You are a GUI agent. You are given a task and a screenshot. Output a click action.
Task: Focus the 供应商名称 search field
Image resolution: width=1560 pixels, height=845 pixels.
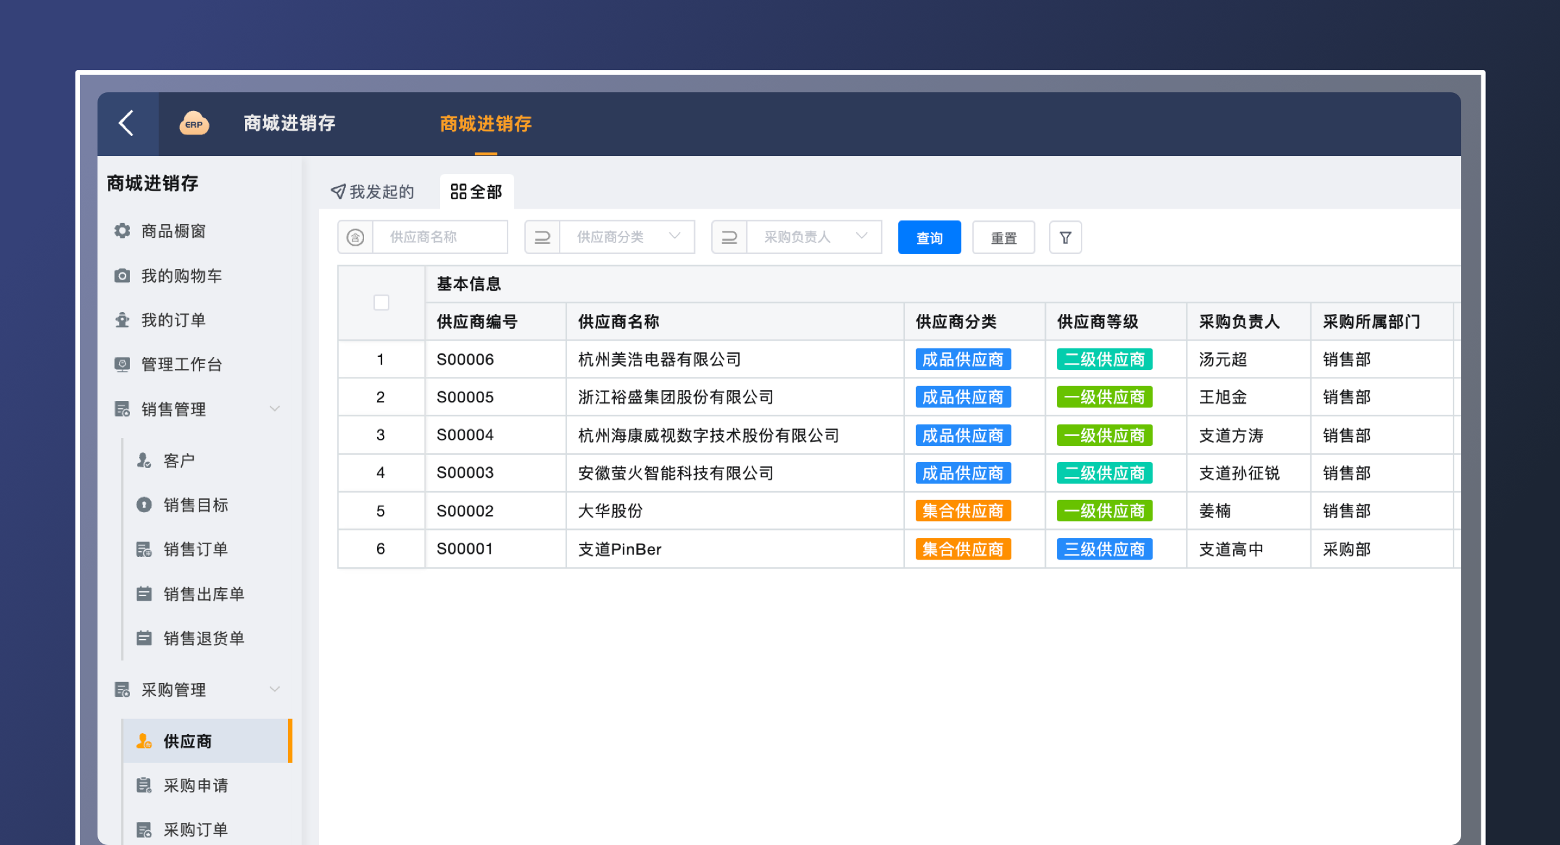pyautogui.click(x=439, y=237)
